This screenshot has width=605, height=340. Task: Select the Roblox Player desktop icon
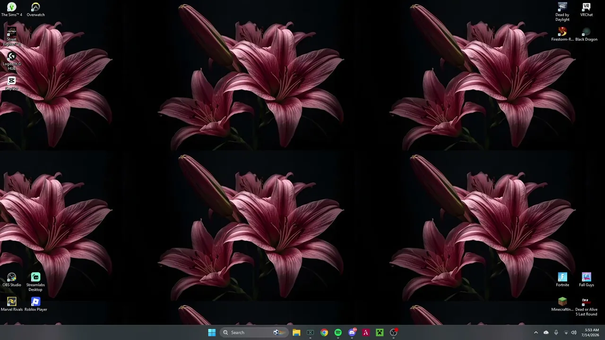pyautogui.click(x=35, y=305)
